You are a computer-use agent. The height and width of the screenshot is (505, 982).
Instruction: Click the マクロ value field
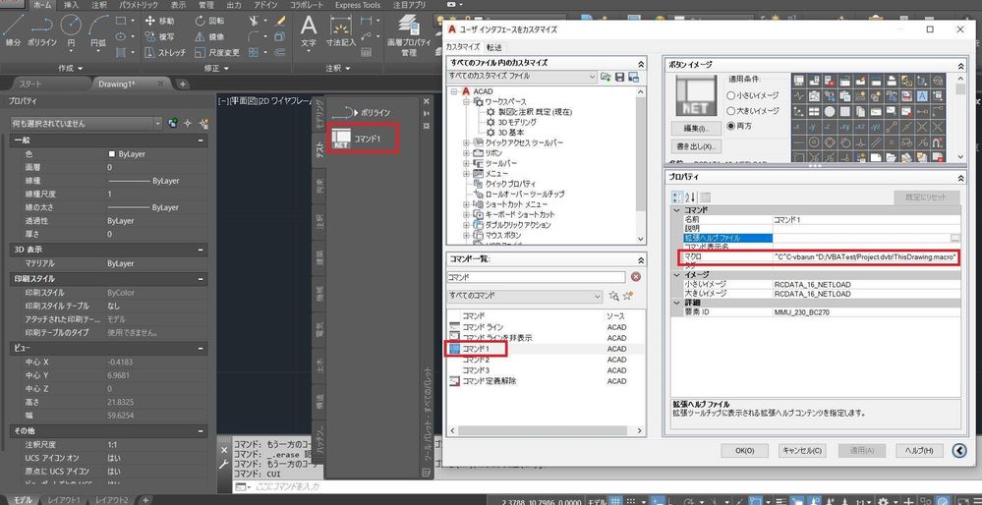coord(866,256)
